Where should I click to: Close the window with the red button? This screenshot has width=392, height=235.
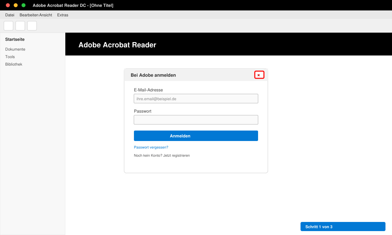click(8, 5)
